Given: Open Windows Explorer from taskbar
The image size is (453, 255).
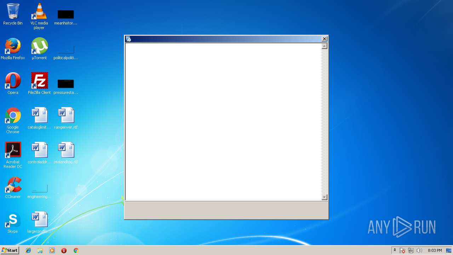Looking at the screenshot, I should tap(40, 250).
